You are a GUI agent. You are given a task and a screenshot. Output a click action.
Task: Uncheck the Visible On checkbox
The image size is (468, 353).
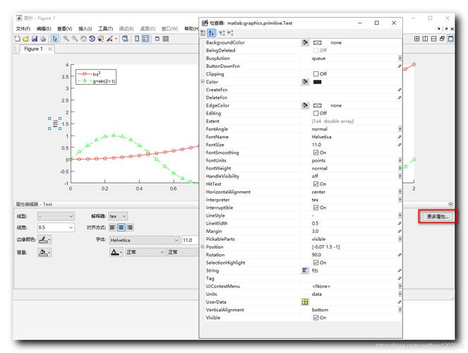pos(316,318)
